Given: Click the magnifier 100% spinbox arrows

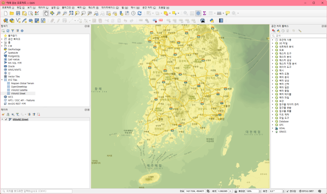Looking at the screenshot, I should [x=260, y=191].
